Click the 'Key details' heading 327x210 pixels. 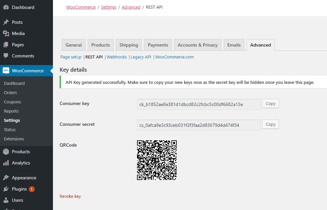click(73, 70)
